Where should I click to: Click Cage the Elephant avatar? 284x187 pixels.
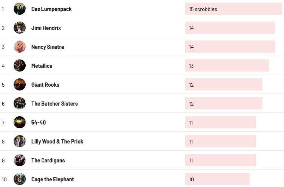[x=20, y=179]
